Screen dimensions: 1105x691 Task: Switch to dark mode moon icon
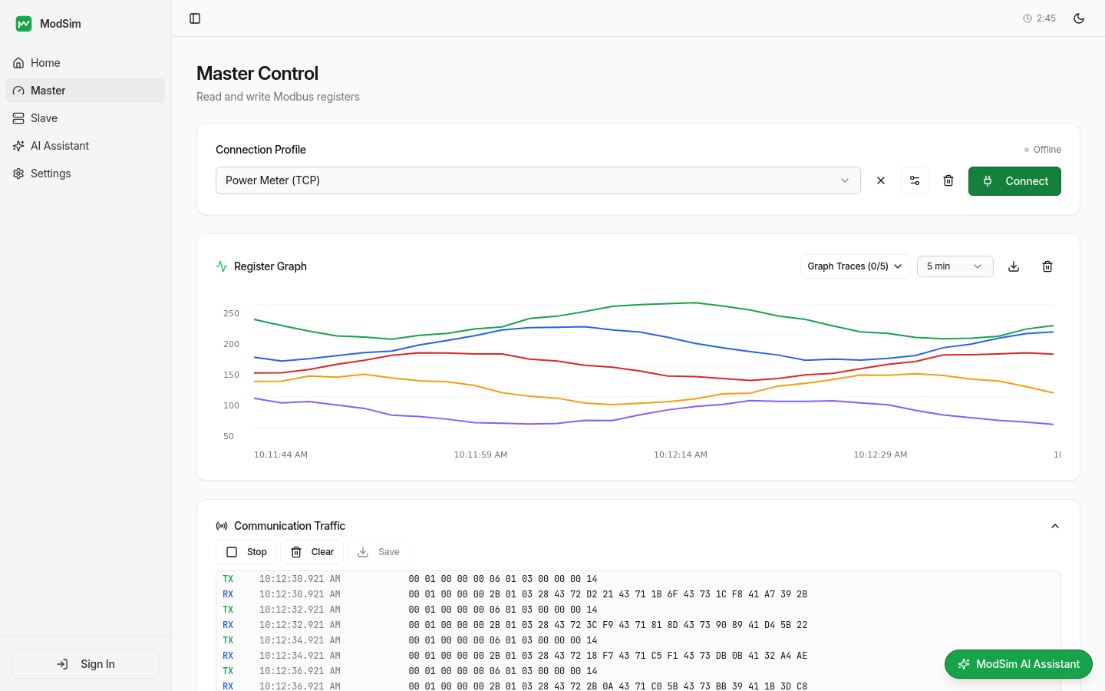tap(1079, 18)
